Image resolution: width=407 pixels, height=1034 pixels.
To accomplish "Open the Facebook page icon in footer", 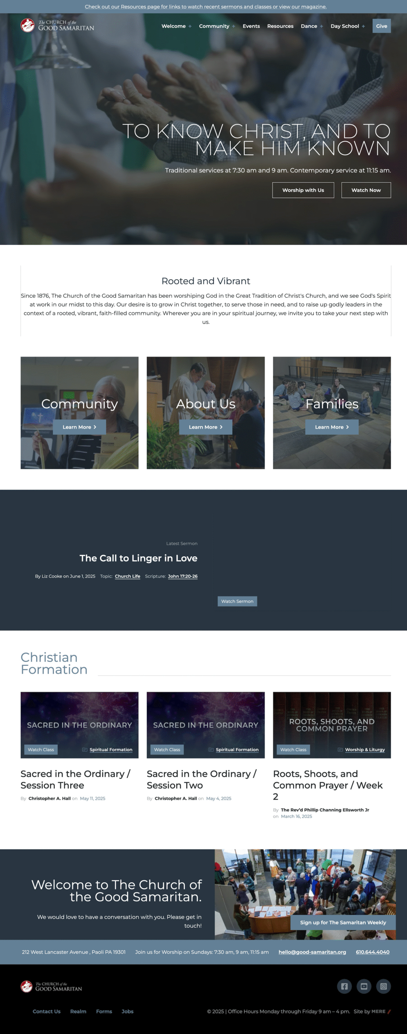I will [x=344, y=986].
